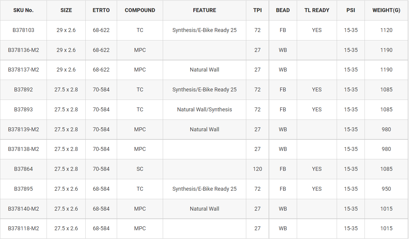Click WB bead in B378139-M2 row
409x239 pixels.
coord(283,129)
